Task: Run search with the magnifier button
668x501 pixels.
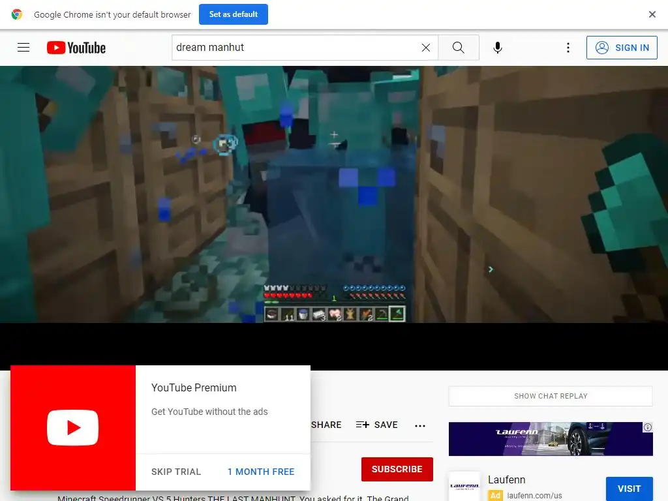Action: pos(459,47)
